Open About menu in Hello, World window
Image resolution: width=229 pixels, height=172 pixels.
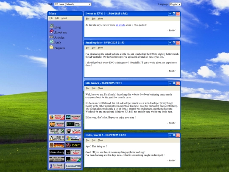101,140
